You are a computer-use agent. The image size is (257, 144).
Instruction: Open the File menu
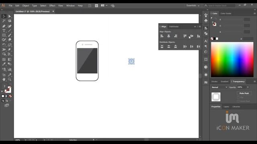click(10, 6)
